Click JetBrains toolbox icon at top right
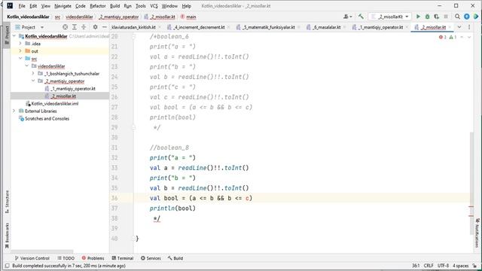Image resolution: width=482 pixels, height=271 pixels. click(476, 17)
